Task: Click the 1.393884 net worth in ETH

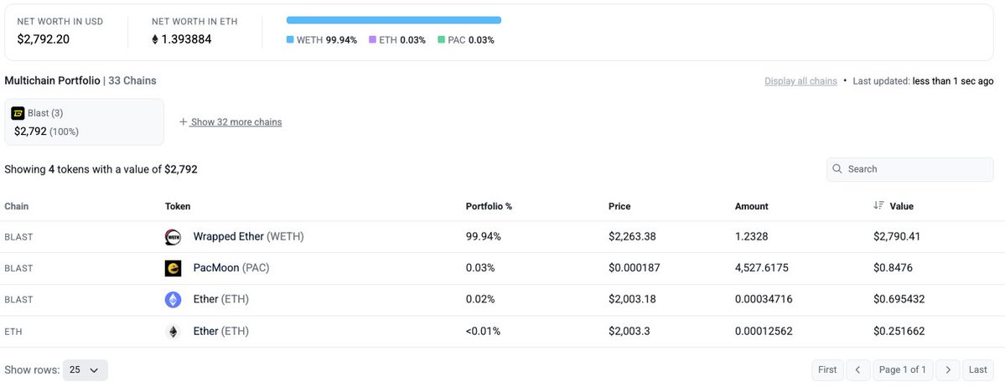Action: coord(187,39)
